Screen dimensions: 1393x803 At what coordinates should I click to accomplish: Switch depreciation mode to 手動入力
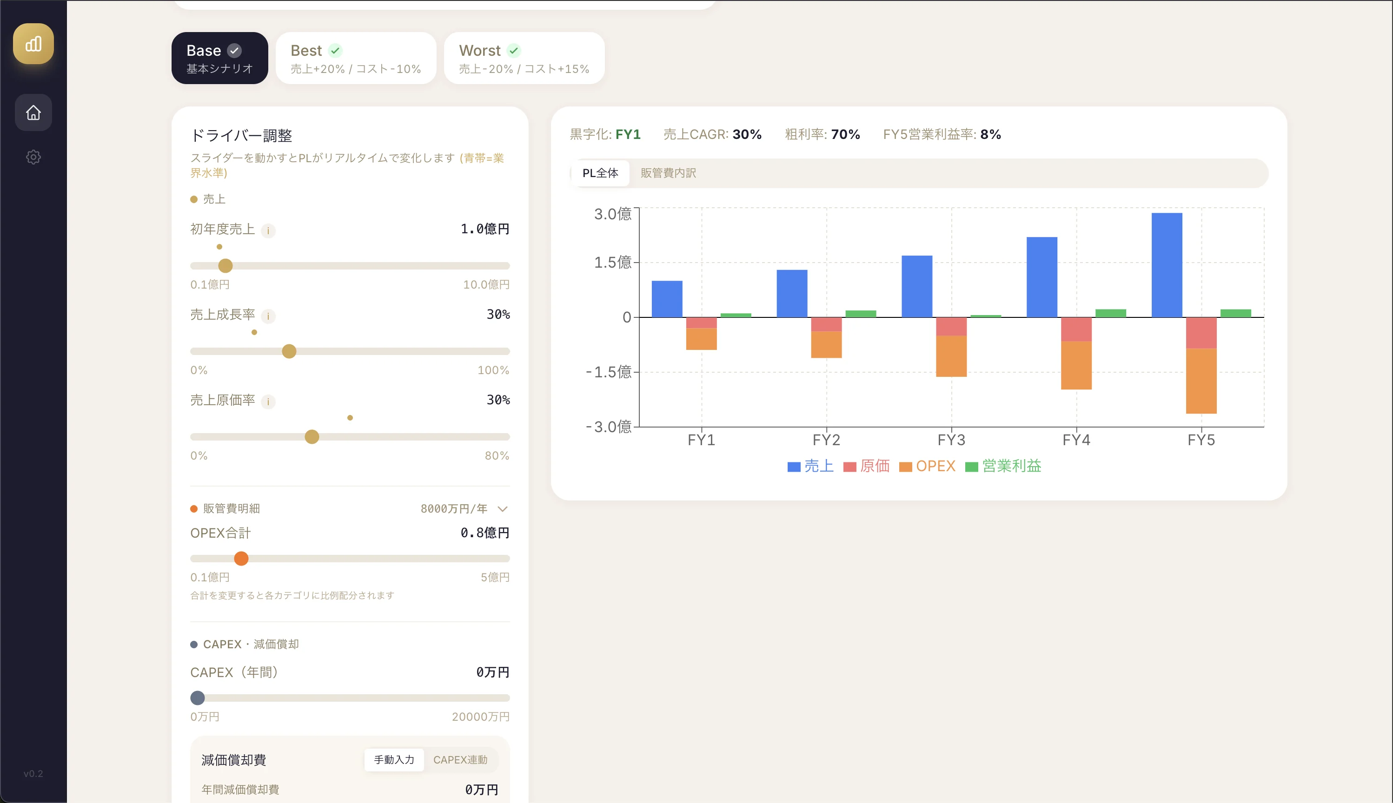[394, 760]
